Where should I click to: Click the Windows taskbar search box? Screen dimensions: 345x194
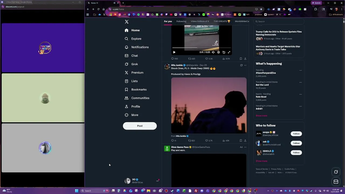click(x=95, y=191)
